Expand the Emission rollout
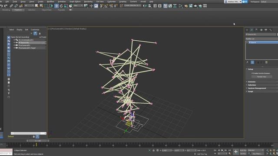 point(252,82)
